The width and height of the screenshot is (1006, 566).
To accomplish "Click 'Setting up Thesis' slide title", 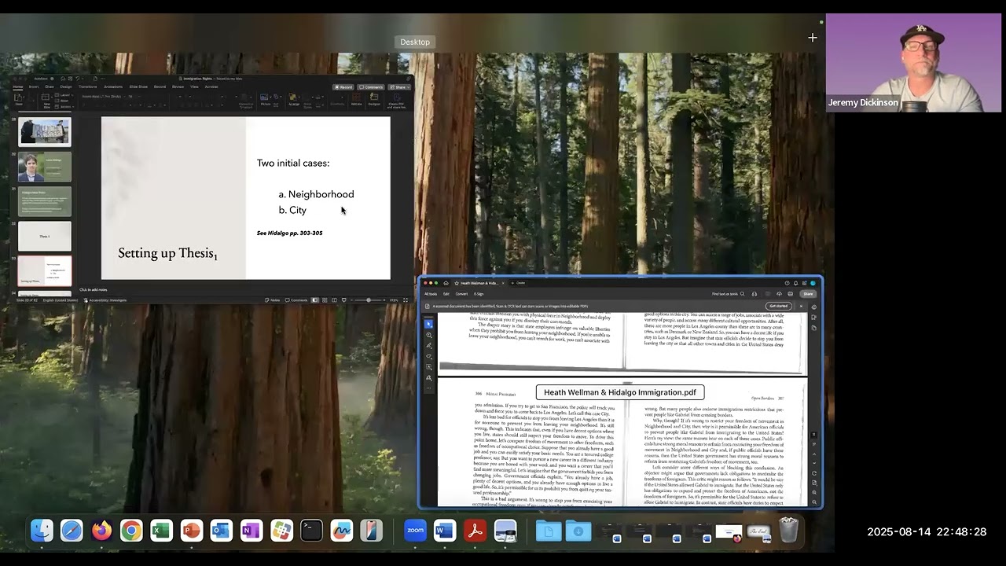I will 167,253.
